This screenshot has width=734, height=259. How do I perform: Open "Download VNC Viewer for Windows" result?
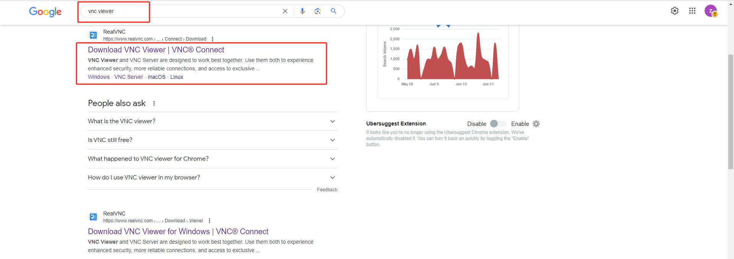click(x=178, y=231)
